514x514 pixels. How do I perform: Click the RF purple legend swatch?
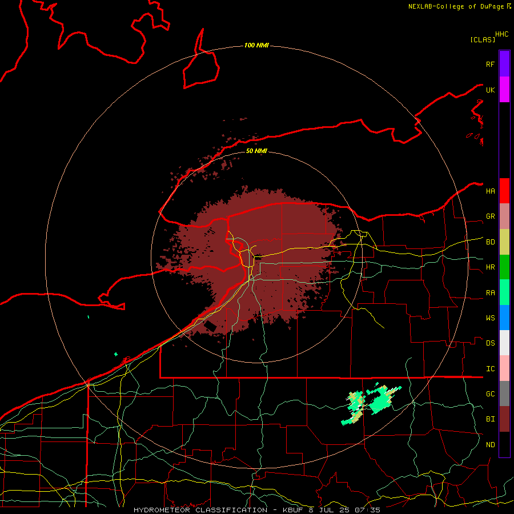(504, 64)
